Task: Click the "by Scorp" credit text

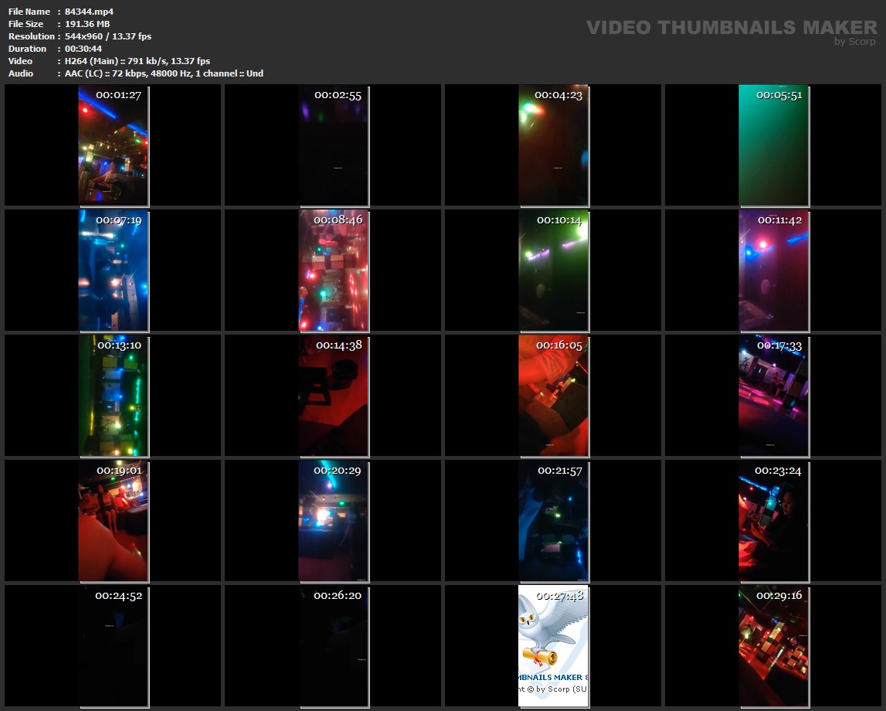Action: tap(854, 42)
